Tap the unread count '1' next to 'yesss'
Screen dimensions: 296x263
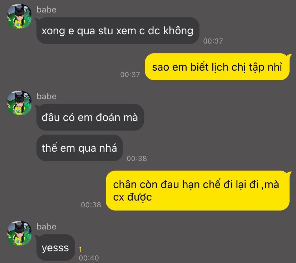[80, 249]
